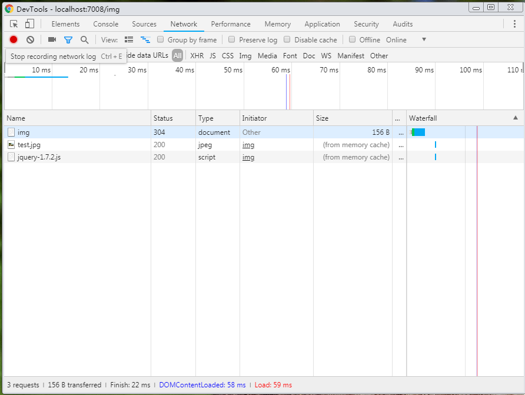This screenshot has width=525, height=395.
Task: Click the Waterfall sort arrow
Action: (516, 118)
